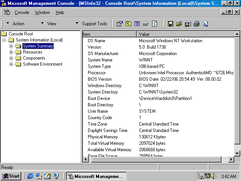Viewport: 241px width, 181px height.
Task: Open the Help menu
Action: coord(60,12)
